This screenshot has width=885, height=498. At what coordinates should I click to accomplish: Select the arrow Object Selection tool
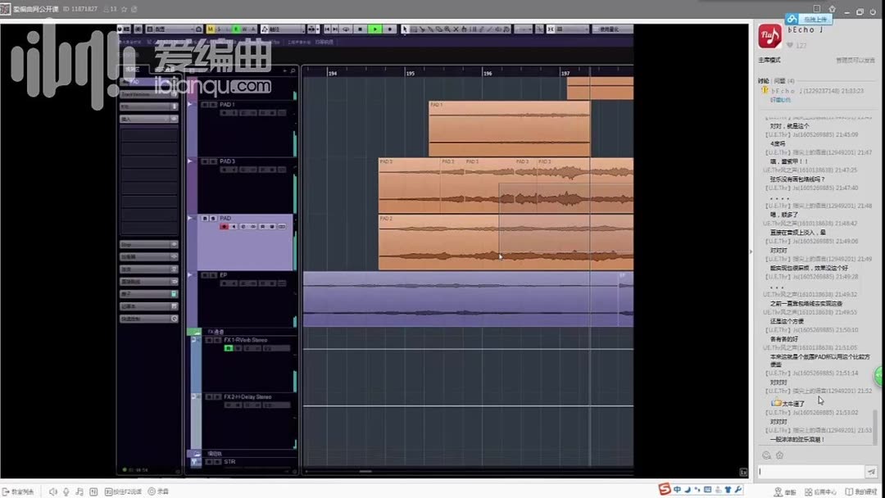coord(405,29)
